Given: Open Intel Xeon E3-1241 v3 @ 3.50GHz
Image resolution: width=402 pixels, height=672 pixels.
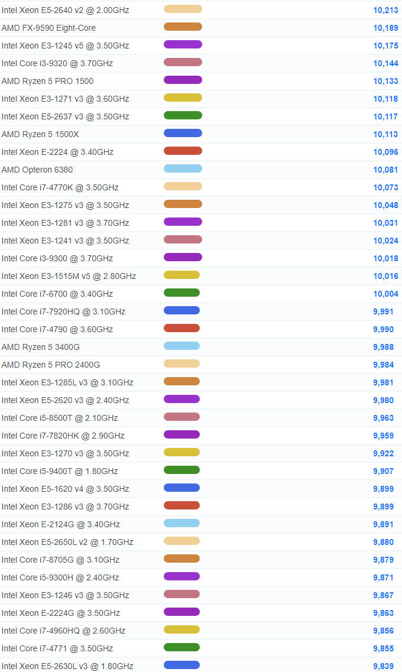Looking at the screenshot, I should pos(65,241).
